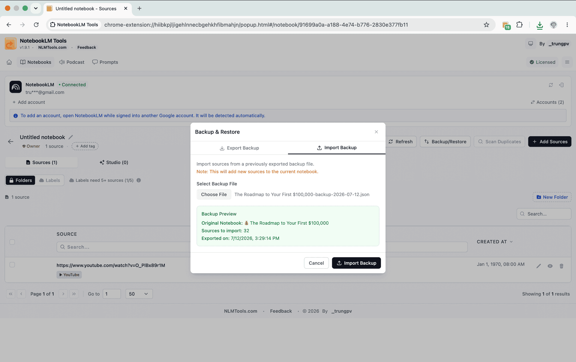Reload the page in Chrome
The width and height of the screenshot is (576, 362).
36,25
